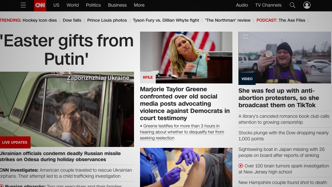Image resolution: width=332 pixels, height=187 pixels.
Task: Open Stocks plunge with the Dow story
Action: [283, 136]
